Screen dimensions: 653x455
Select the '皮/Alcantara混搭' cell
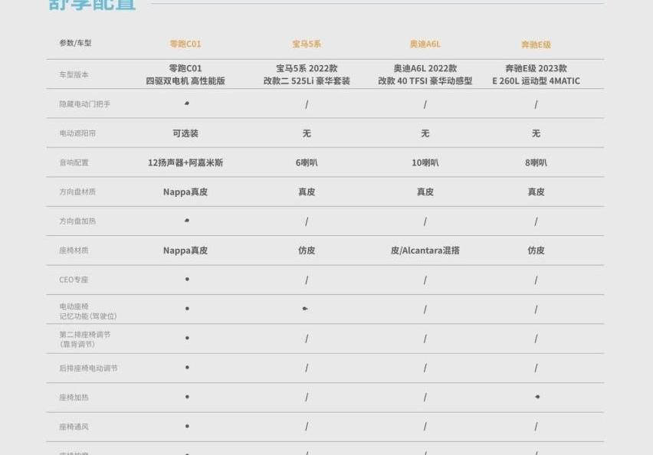click(425, 250)
